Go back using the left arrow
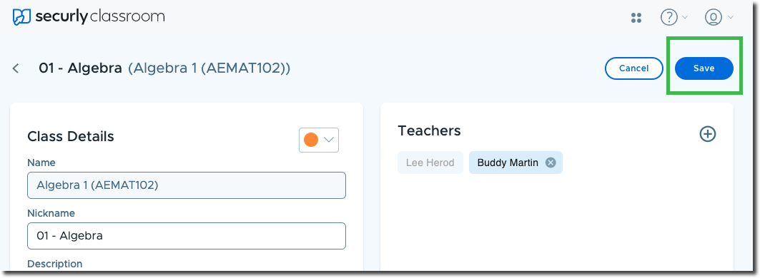760x278 pixels. coord(16,68)
